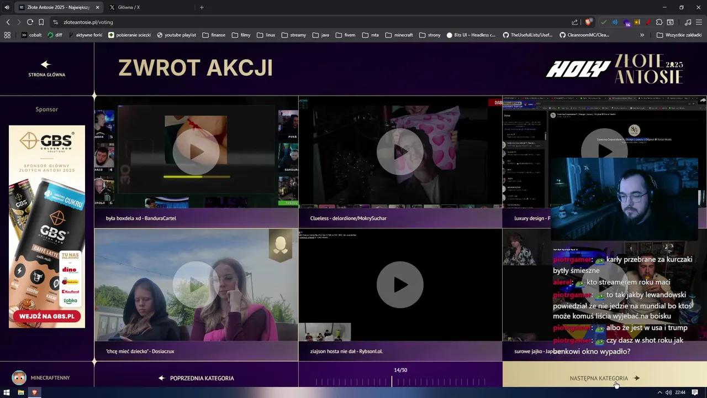
Task: Go back in browser history
Action: click(8, 22)
